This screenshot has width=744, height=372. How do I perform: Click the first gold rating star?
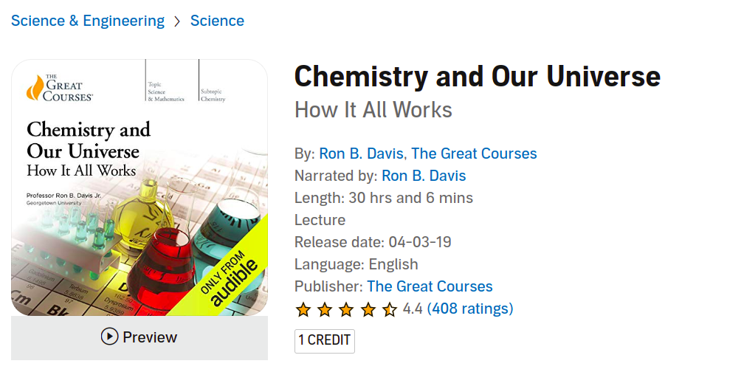pos(303,309)
